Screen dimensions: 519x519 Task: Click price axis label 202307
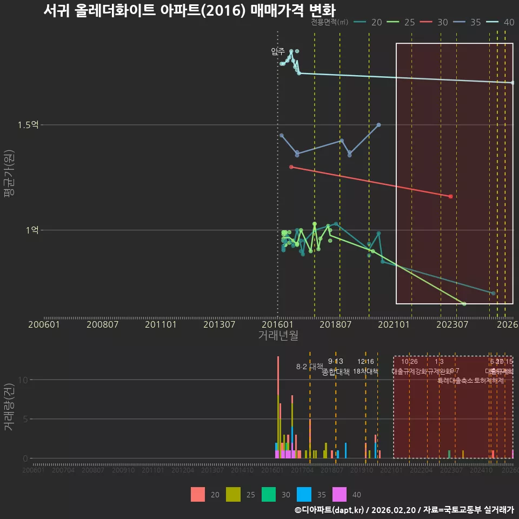point(453,324)
